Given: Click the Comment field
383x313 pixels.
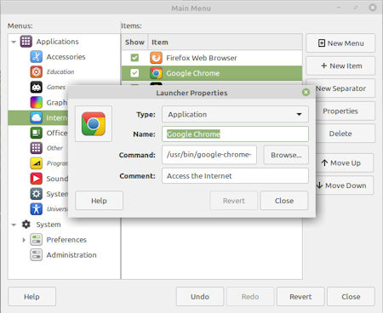Looking at the screenshot, I should click(235, 176).
